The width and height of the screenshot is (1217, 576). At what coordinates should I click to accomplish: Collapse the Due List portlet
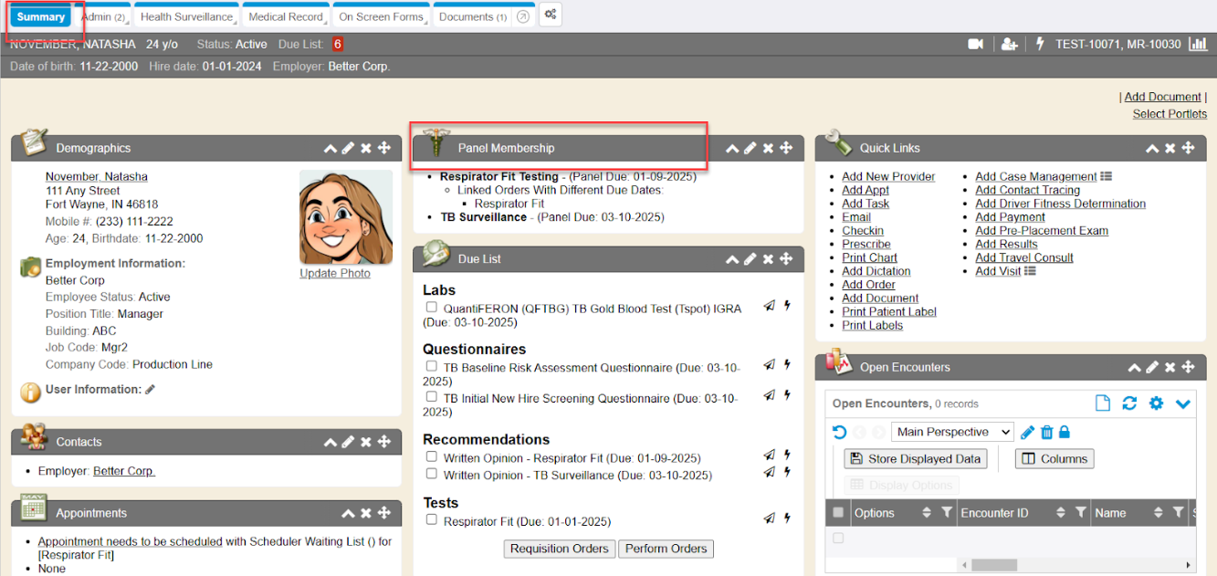(x=731, y=259)
